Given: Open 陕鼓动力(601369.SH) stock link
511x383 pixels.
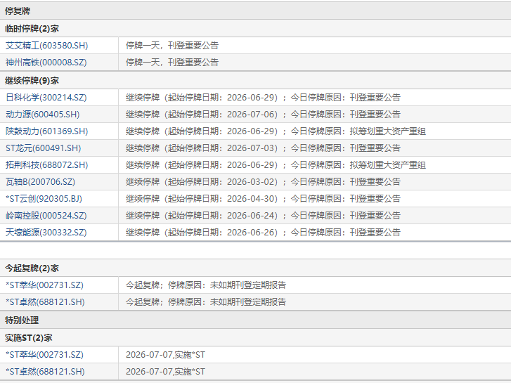Looking at the screenshot, I should [46, 131].
